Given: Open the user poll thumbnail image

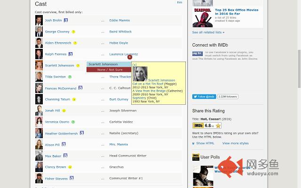Looking at the screenshot, I should click(x=203, y=176).
